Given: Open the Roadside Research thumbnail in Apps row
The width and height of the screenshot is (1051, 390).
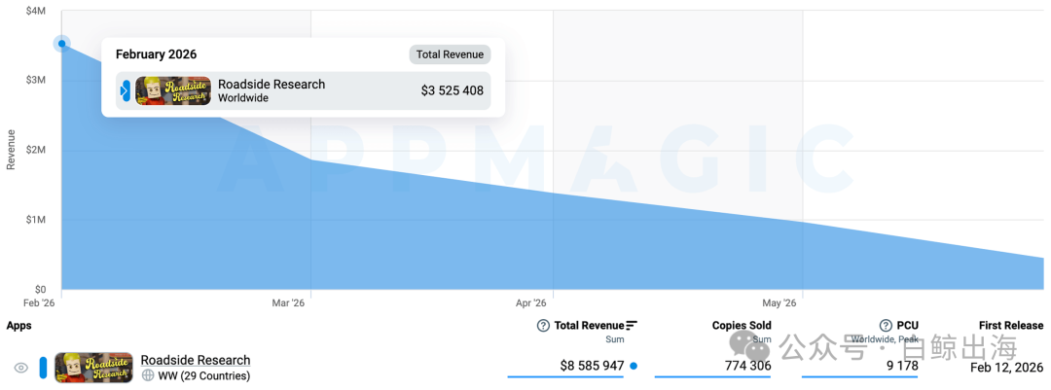Looking at the screenshot, I should click(93, 368).
